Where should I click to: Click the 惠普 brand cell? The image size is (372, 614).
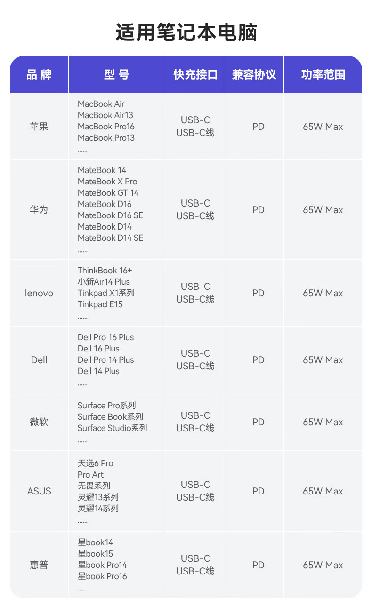click(x=39, y=565)
